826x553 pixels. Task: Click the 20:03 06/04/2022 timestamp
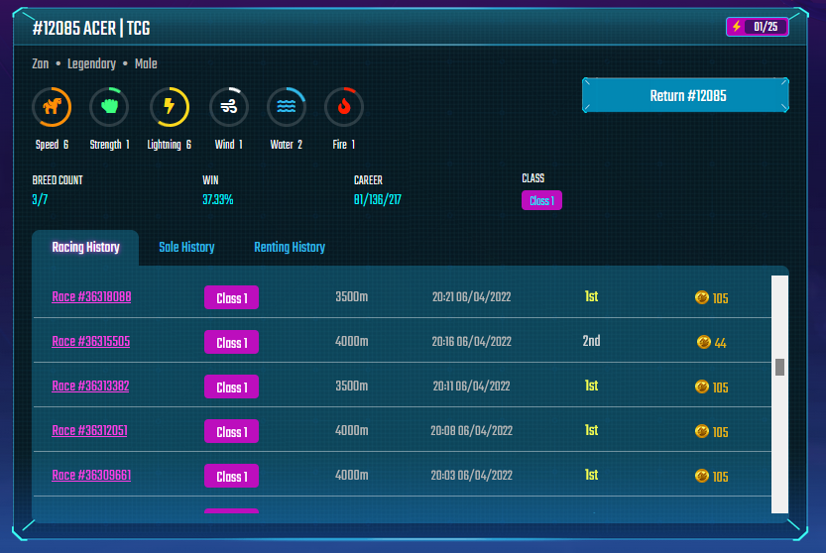[x=471, y=475]
